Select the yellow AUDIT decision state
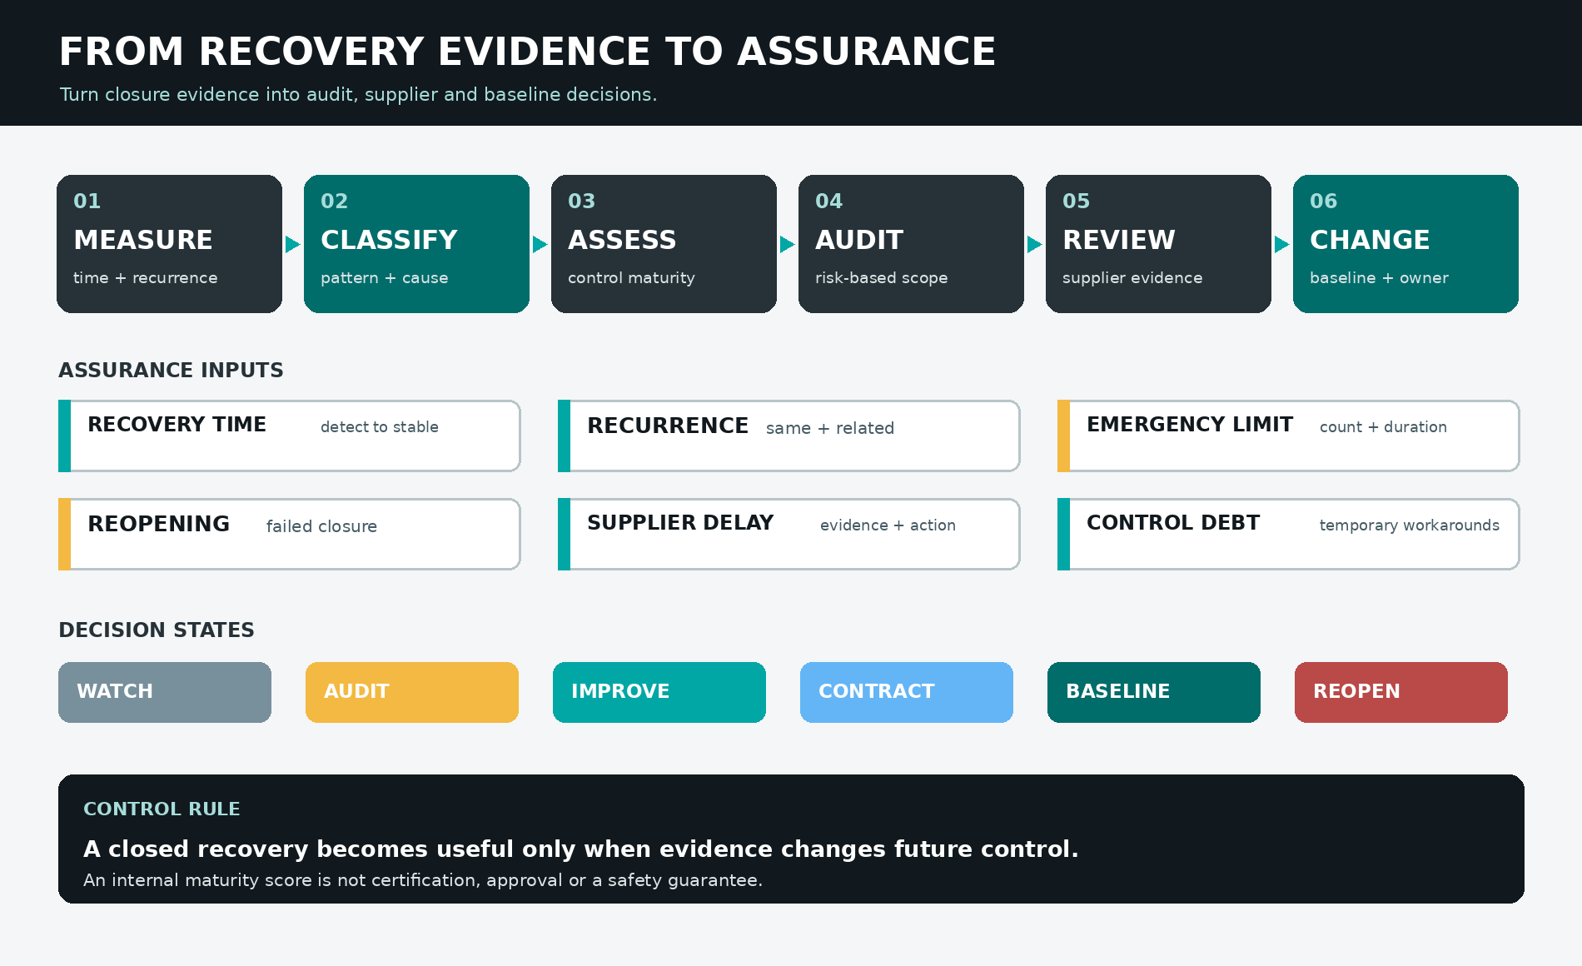This screenshot has width=1582, height=966. (412, 692)
